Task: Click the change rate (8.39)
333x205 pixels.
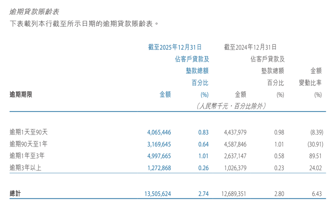Action: 316,131
